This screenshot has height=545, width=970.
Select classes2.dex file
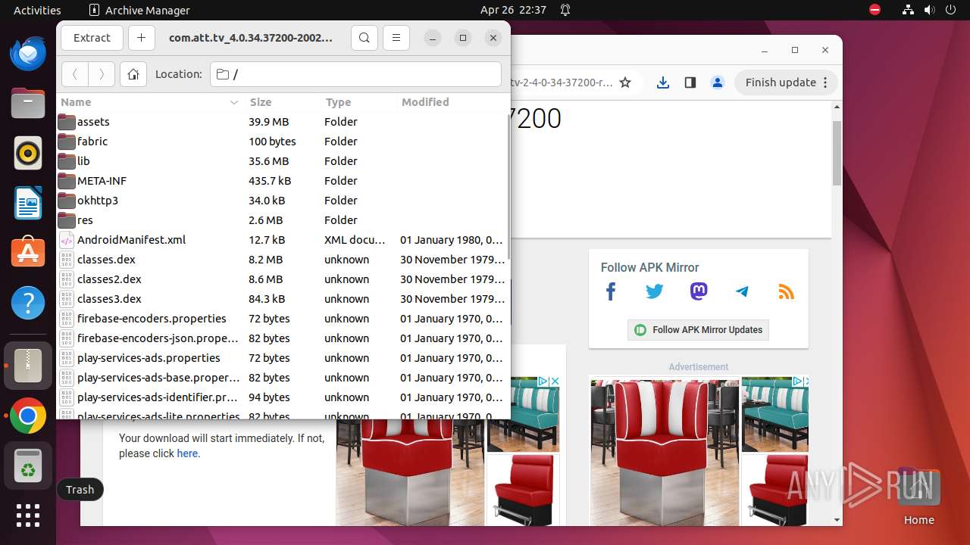point(282,279)
